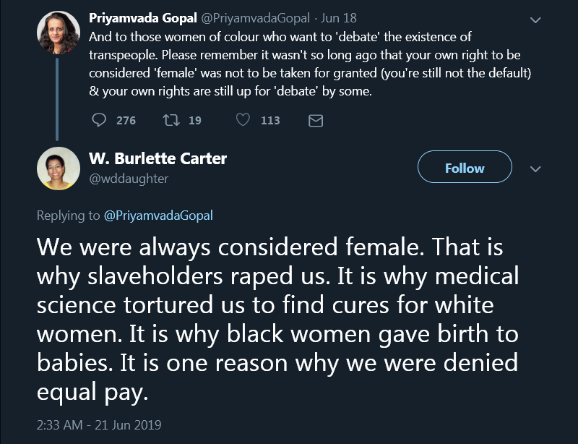Click the 113 likes count

point(270,121)
